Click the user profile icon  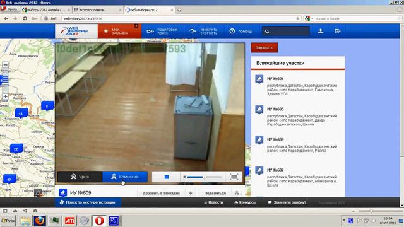pyautogui.click(x=321, y=31)
